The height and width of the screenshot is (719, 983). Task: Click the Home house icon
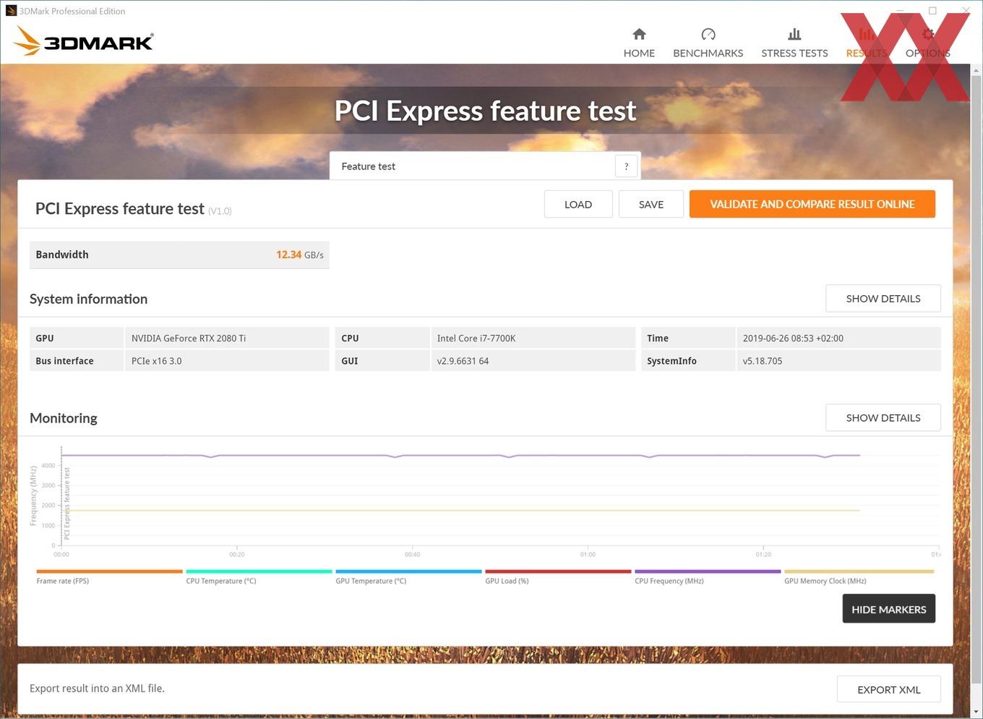coord(639,34)
